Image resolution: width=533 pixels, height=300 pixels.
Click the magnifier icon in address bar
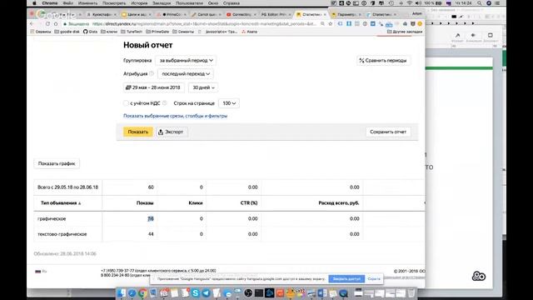coord(322,24)
